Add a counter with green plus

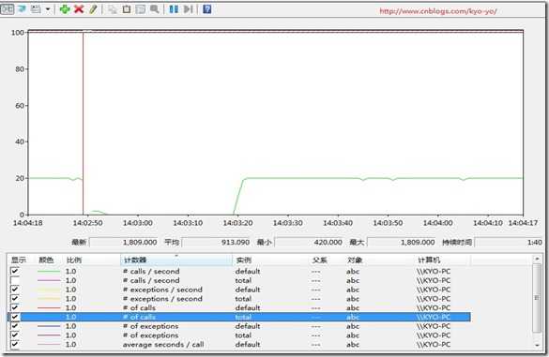pyautogui.click(x=65, y=9)
